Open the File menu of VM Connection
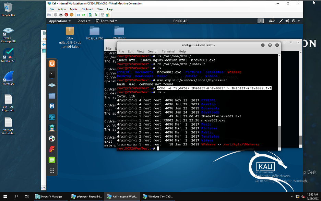The height and width of the screenshot is (201, 321). pos(51,9)
